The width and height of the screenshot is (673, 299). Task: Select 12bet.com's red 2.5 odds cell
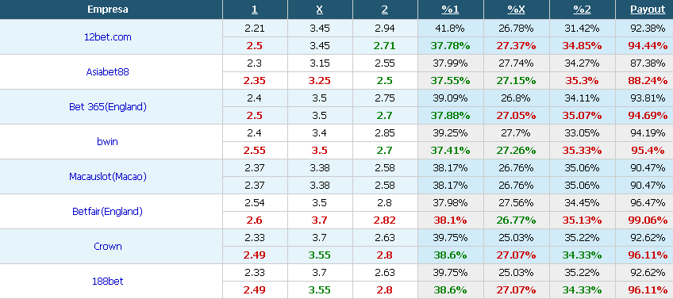pyautogui.click(x=255, y=46)
